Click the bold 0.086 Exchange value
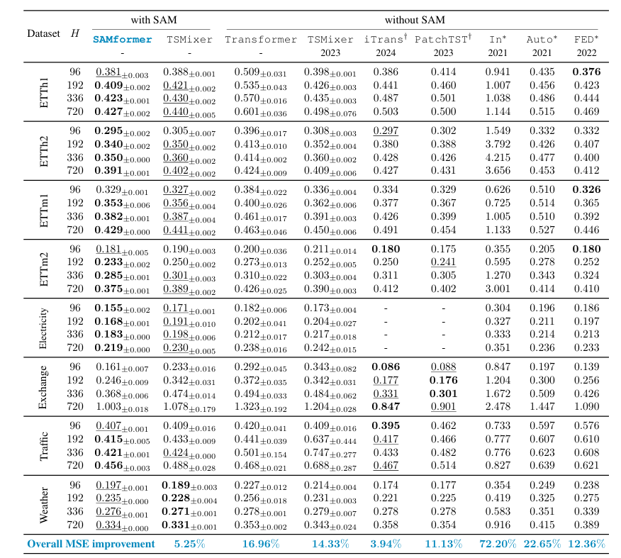Image resolution: width=621 pixels, height=558 pixels. [386, 367]
